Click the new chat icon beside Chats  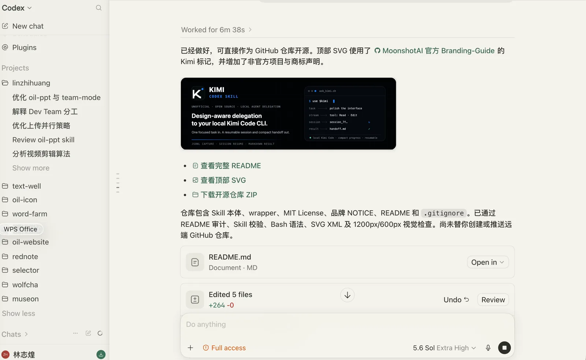coord(88,333)
